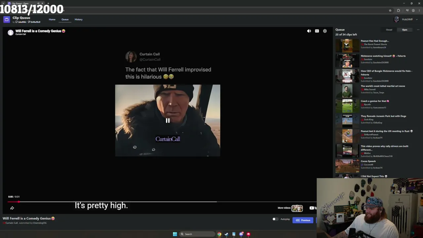423x238 pixels.
Task: Set the queue to Closed
Action: (x=389, y=30)
